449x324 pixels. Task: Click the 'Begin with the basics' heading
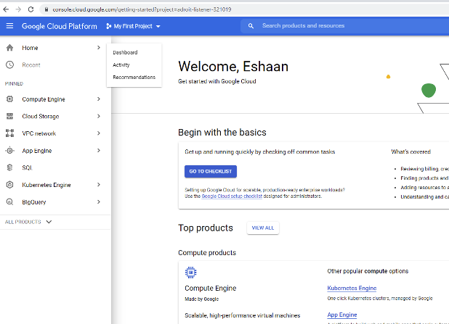point(222,133)
